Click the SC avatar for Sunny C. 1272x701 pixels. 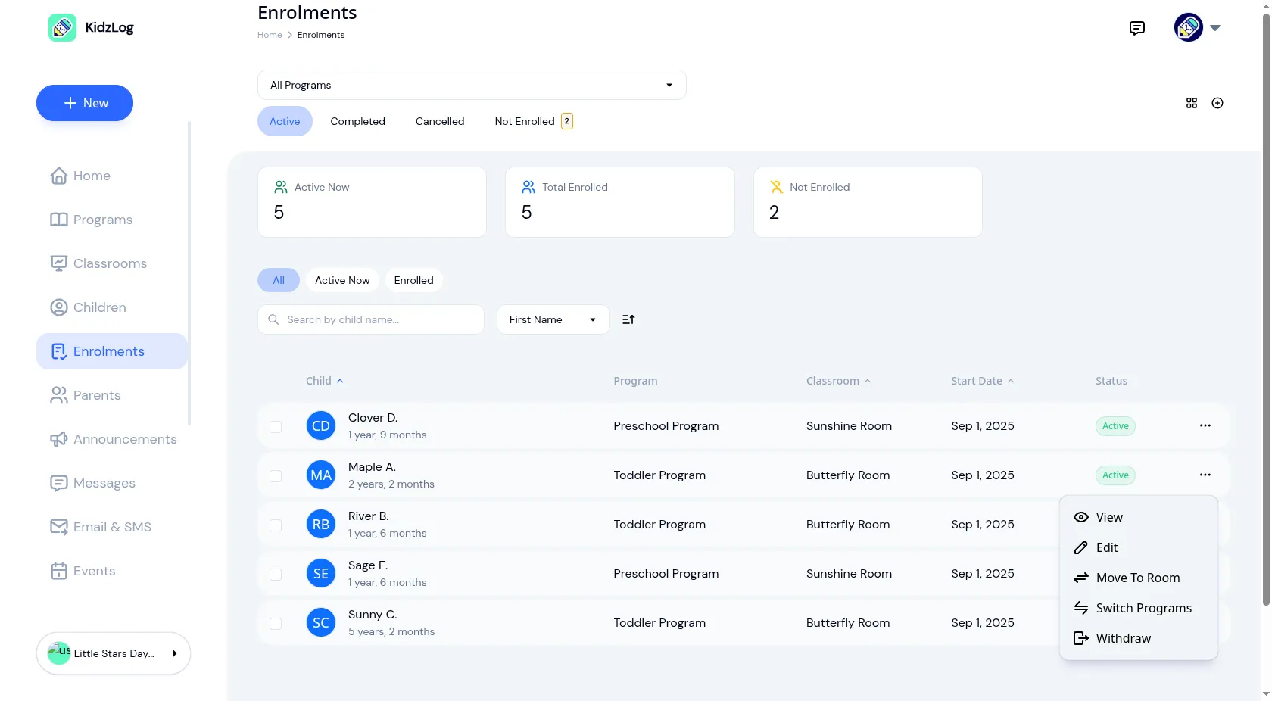point(320,622)
